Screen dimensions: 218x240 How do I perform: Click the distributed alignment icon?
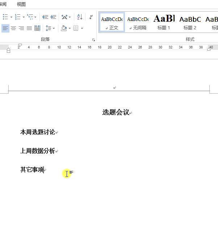37,28
